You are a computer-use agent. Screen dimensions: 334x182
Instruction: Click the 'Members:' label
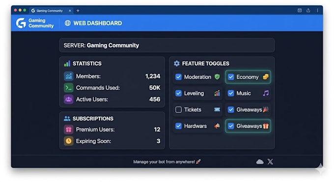(x=88, y=76)
